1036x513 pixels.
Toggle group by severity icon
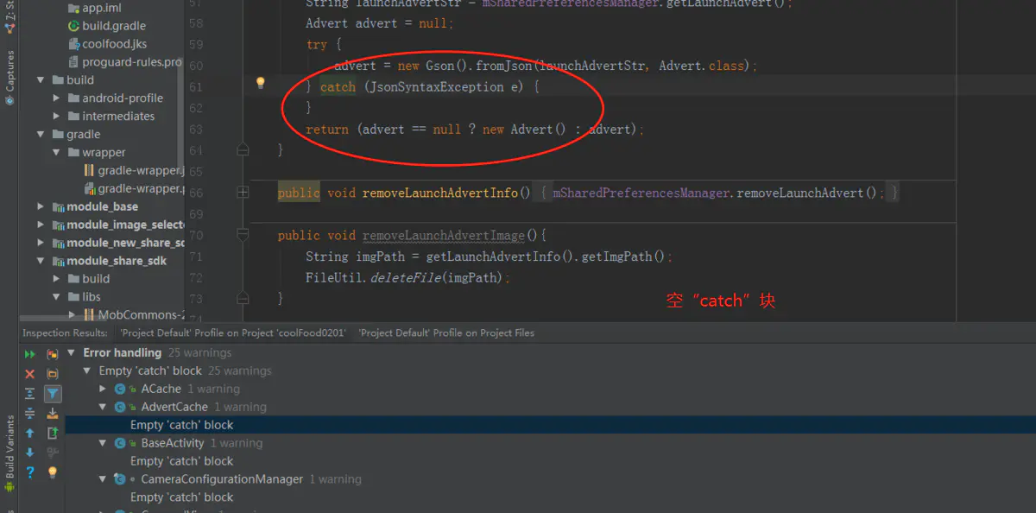pos(53,354)
